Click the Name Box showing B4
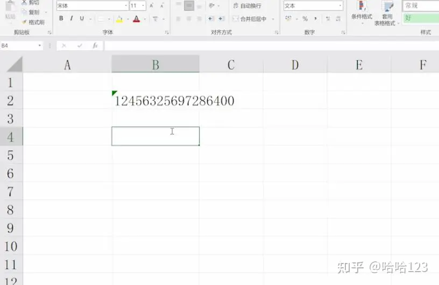The image size is (439, 285). [19, 46]
